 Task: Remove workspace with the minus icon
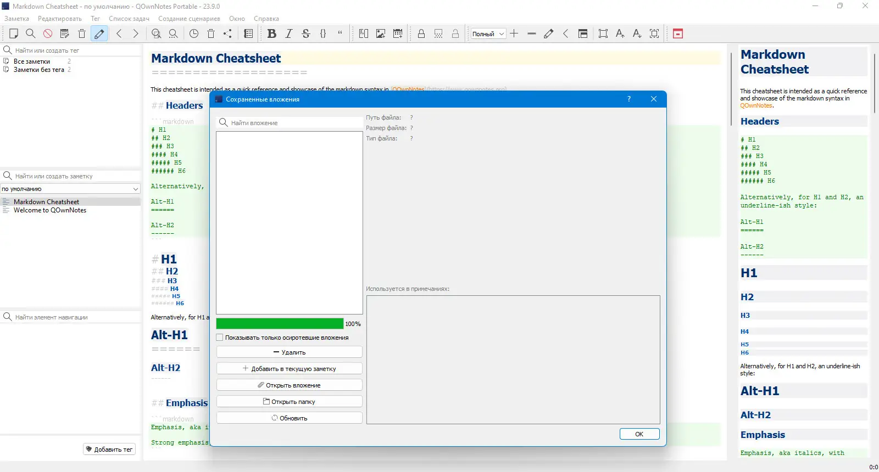(x=531, y=33)
